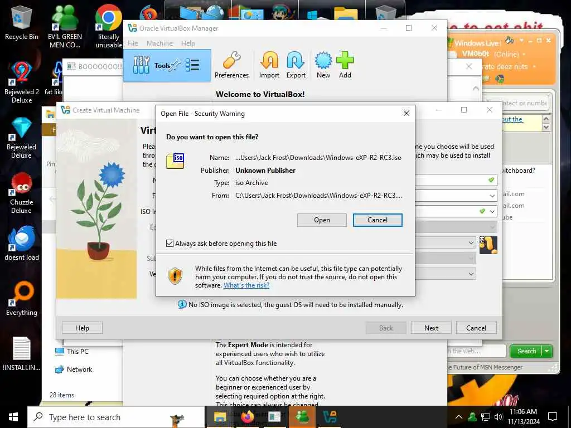Click the network icon in system tray
Screen dimensions: 571x428
[486, 417]
